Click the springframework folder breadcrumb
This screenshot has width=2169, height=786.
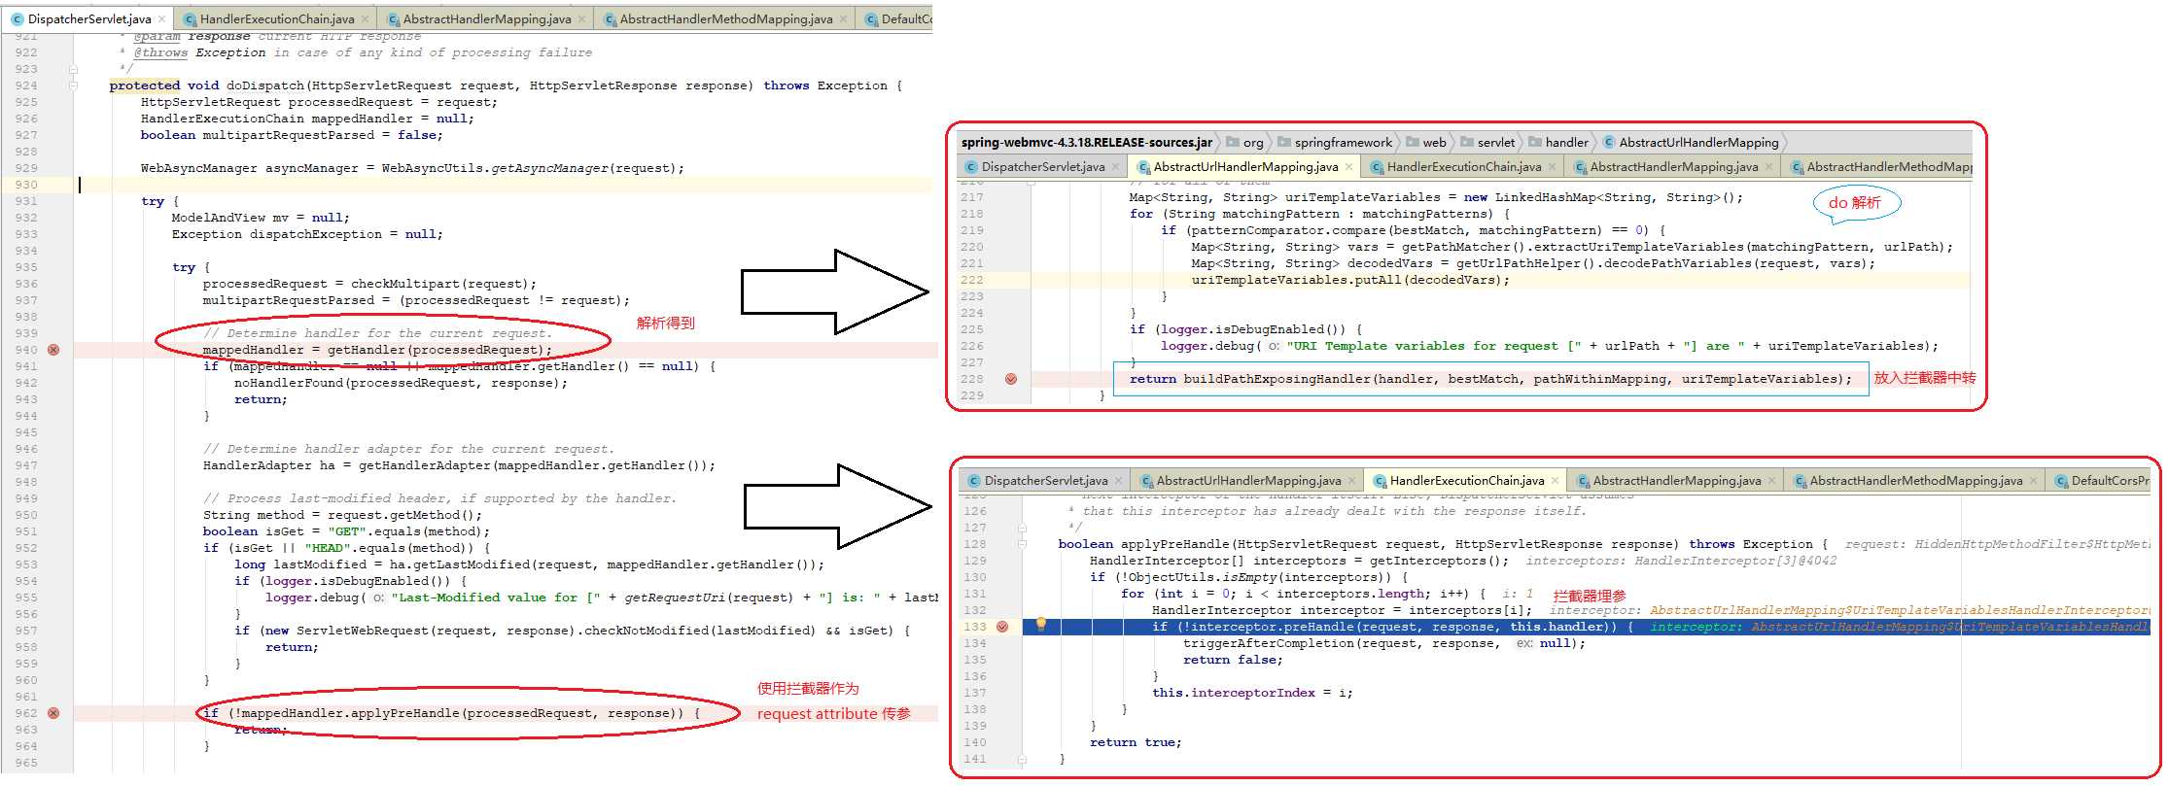1335,143
